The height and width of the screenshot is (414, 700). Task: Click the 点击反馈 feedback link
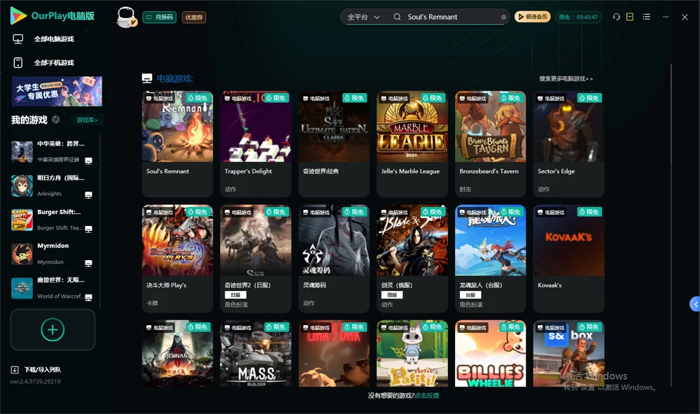[427, 395]
